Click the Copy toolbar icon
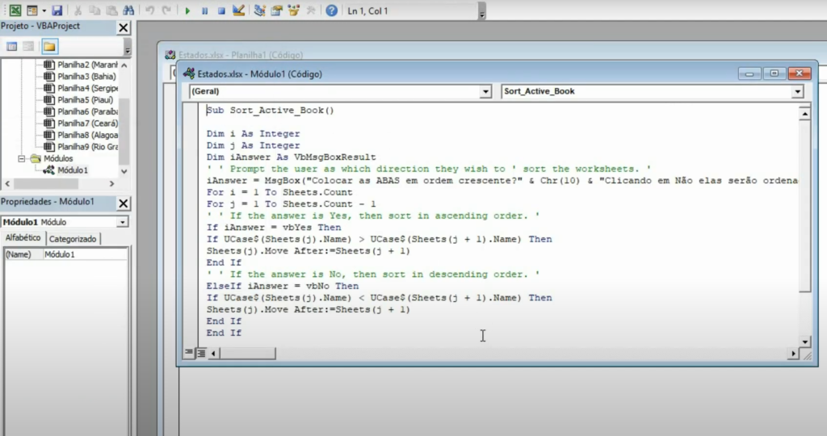 94,10
